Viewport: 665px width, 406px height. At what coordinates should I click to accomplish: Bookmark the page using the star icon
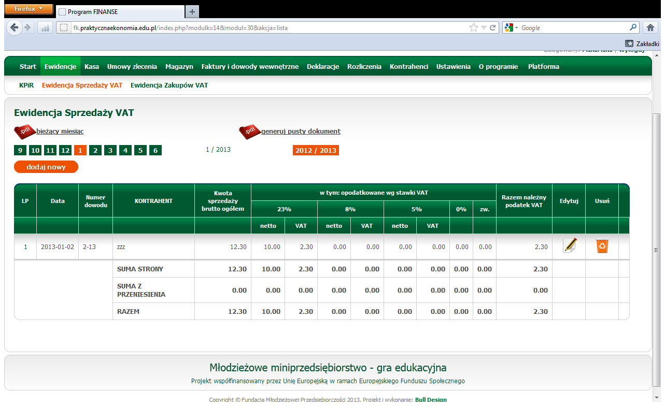pyautogui.click(x=473, y=27)
